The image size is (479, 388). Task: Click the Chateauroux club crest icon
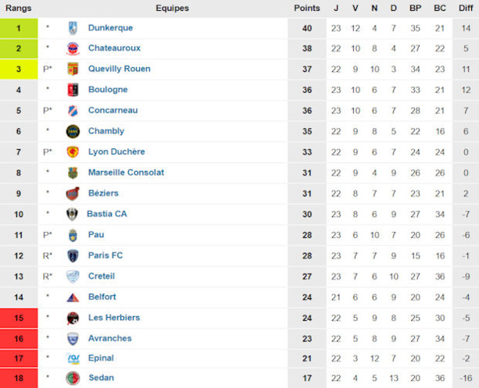point(73,48)
